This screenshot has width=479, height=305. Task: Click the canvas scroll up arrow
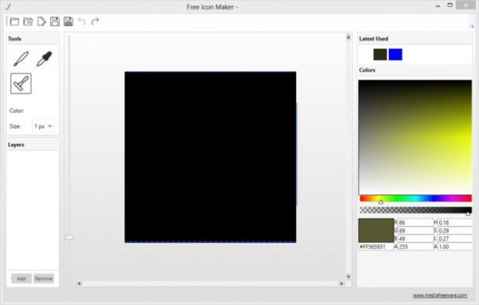(x=348, y=37)
